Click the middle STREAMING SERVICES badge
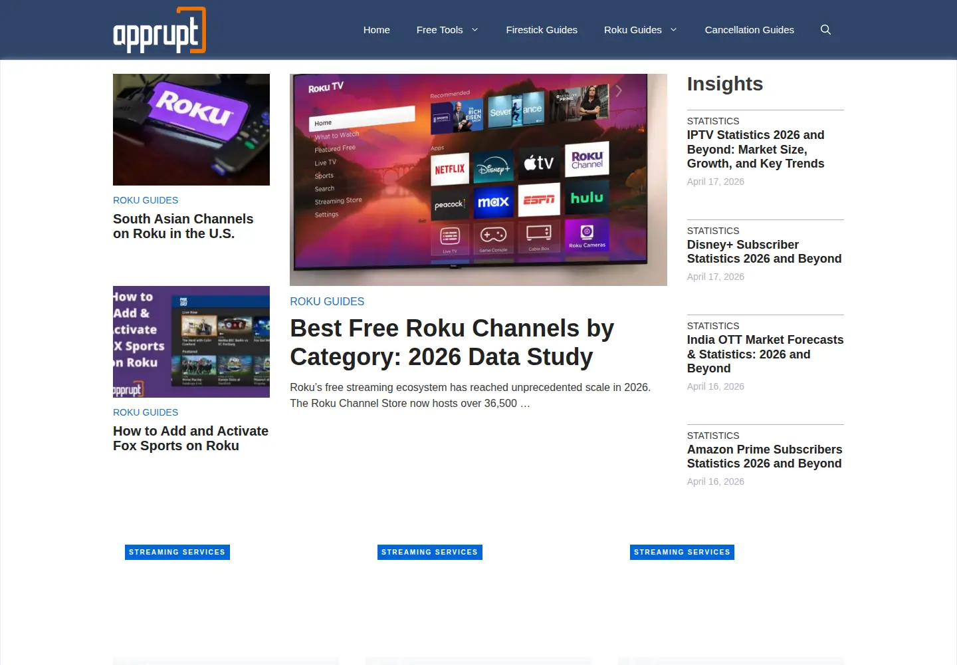957x665 pixels. tap(430, 552)
